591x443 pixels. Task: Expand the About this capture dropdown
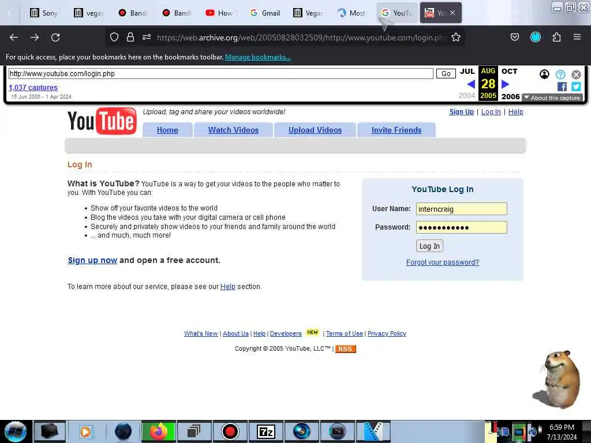(552, 98)
